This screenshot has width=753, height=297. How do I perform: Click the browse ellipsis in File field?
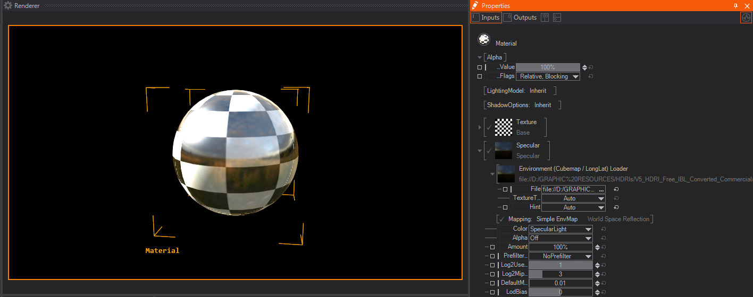click(x=601, y=189)
